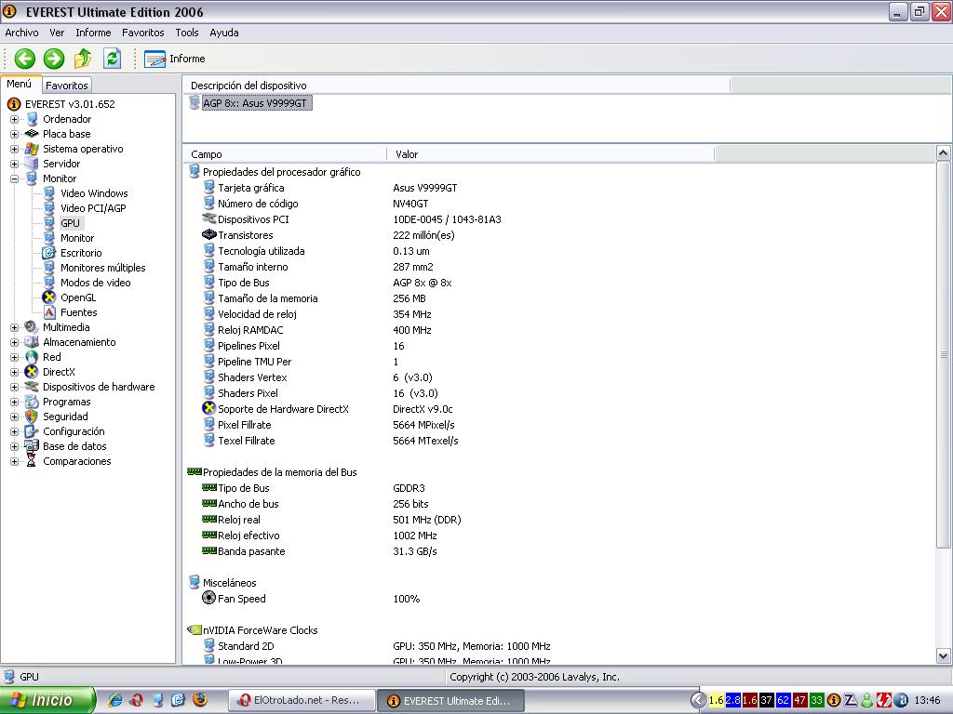Open the Informe report wizard button
Screen dimensions: 953x714
click(175, 59)
